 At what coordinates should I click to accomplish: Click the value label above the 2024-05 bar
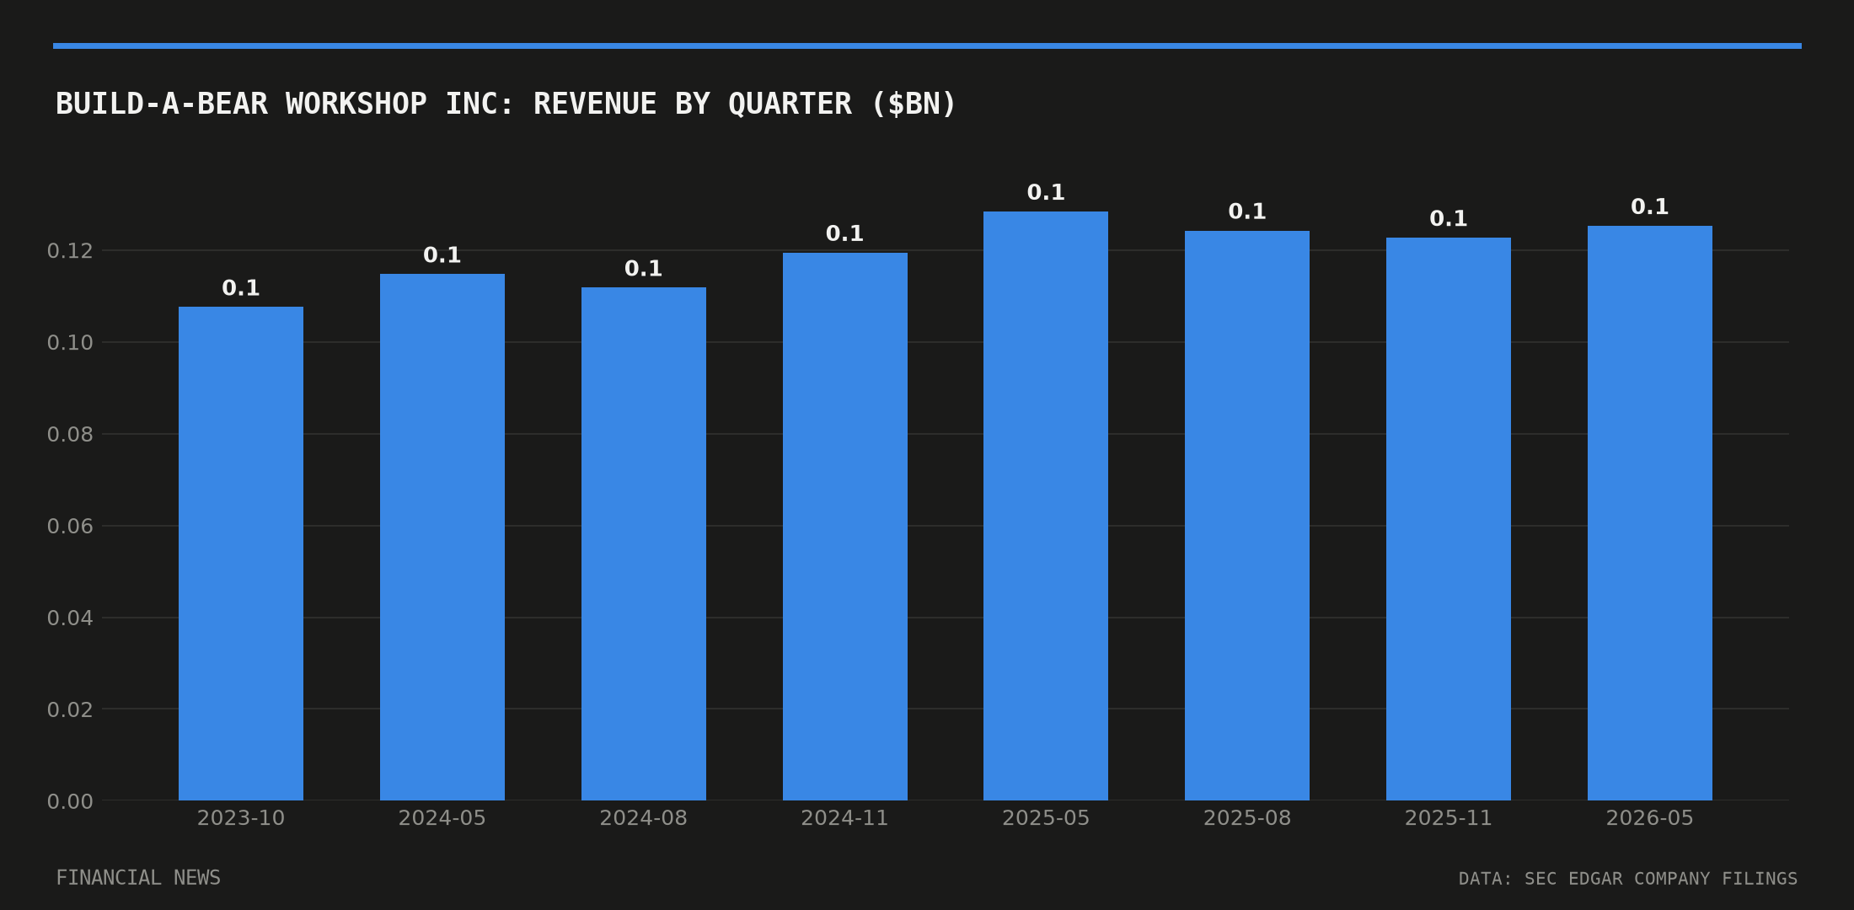click(442, 255)
